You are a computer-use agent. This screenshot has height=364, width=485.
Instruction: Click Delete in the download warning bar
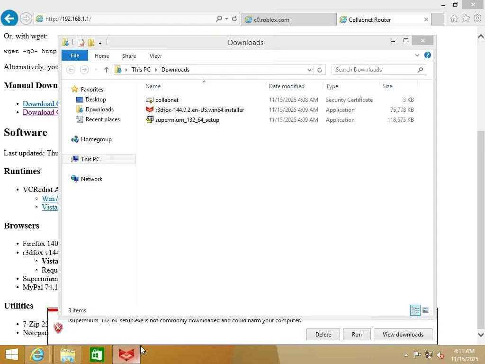[x=323, y=335]
